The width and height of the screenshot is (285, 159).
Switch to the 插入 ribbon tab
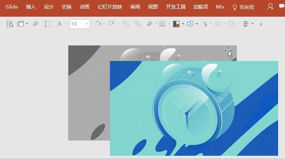(31, 7)
